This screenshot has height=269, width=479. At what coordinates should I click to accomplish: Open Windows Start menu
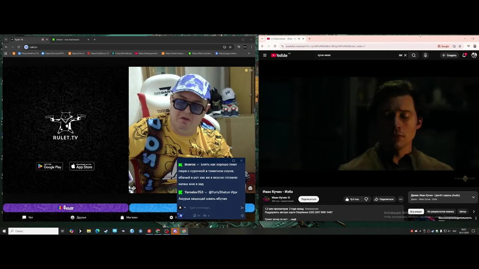coord(4,231)
